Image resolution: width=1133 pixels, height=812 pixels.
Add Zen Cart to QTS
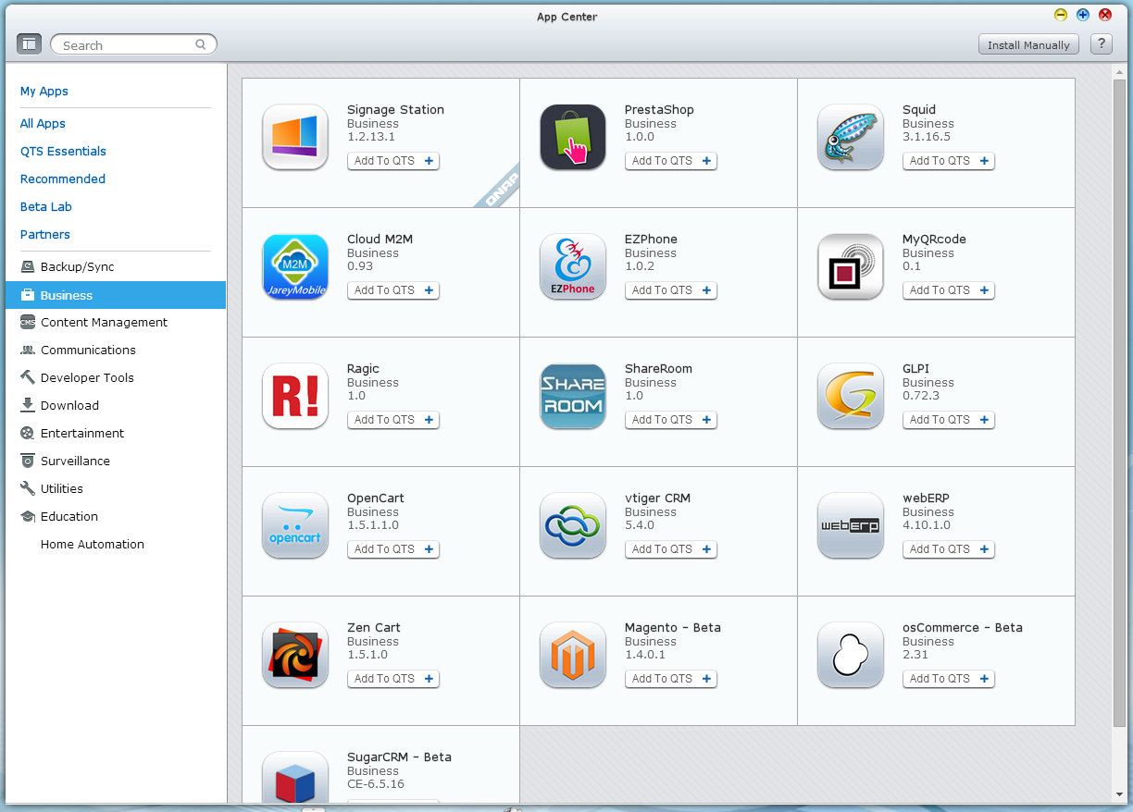point(393,679)
